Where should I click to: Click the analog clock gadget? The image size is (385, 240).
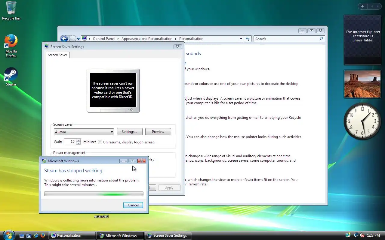[x=362, y=121]
